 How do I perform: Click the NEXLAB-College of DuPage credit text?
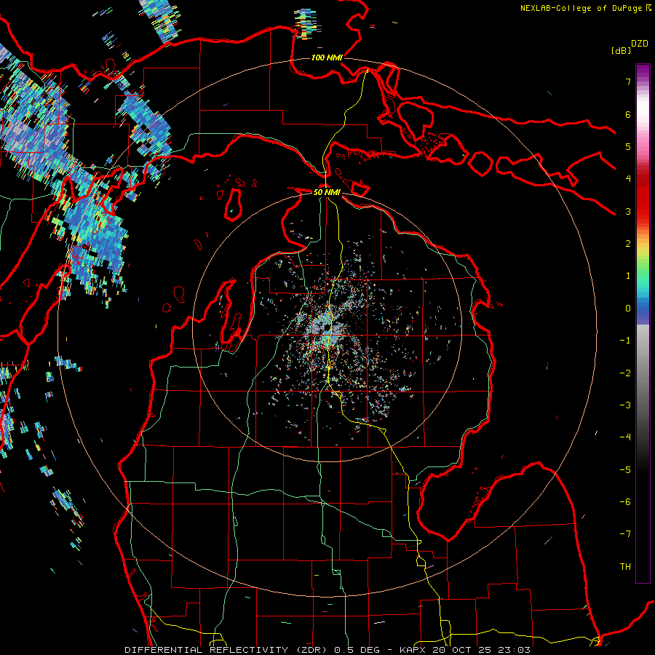tap(581, 8)
